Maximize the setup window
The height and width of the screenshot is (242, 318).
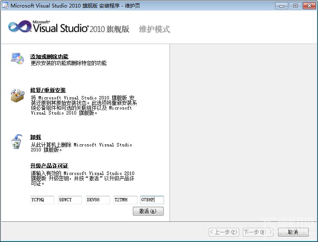(x=295, y=5)
